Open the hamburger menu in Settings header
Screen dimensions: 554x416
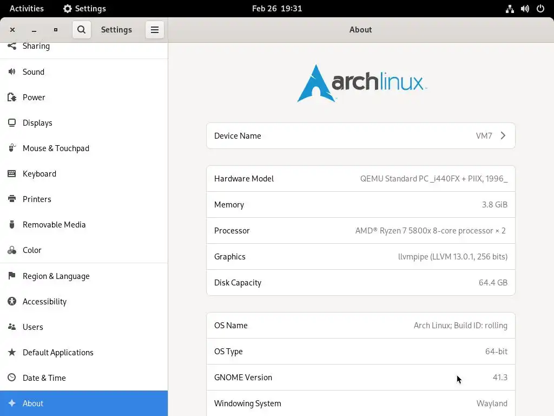[x=154, y=29]
